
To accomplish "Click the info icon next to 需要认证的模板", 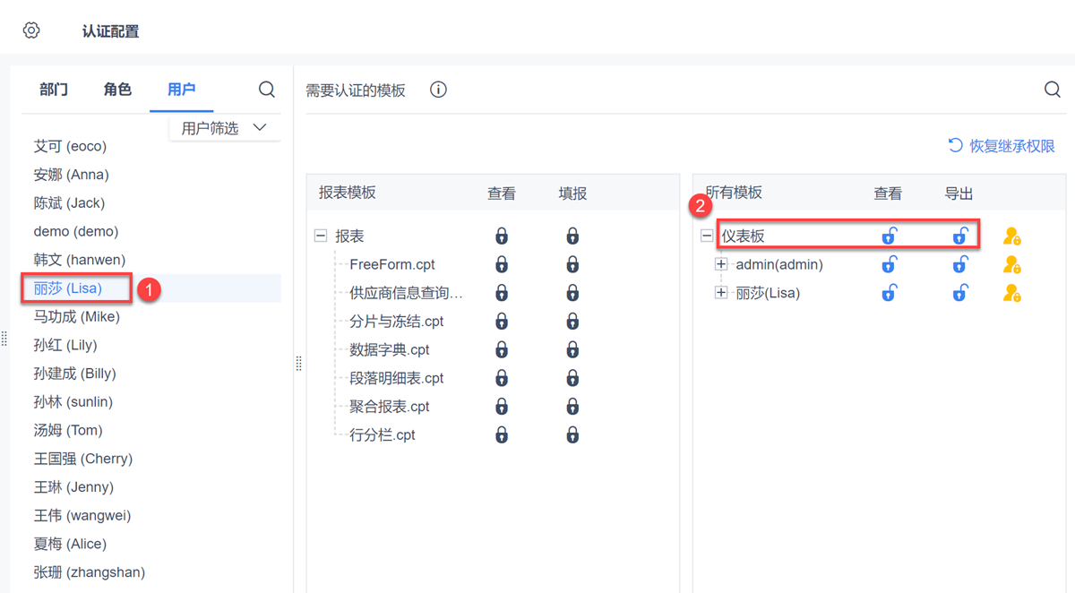I will [x=438, y=90].
